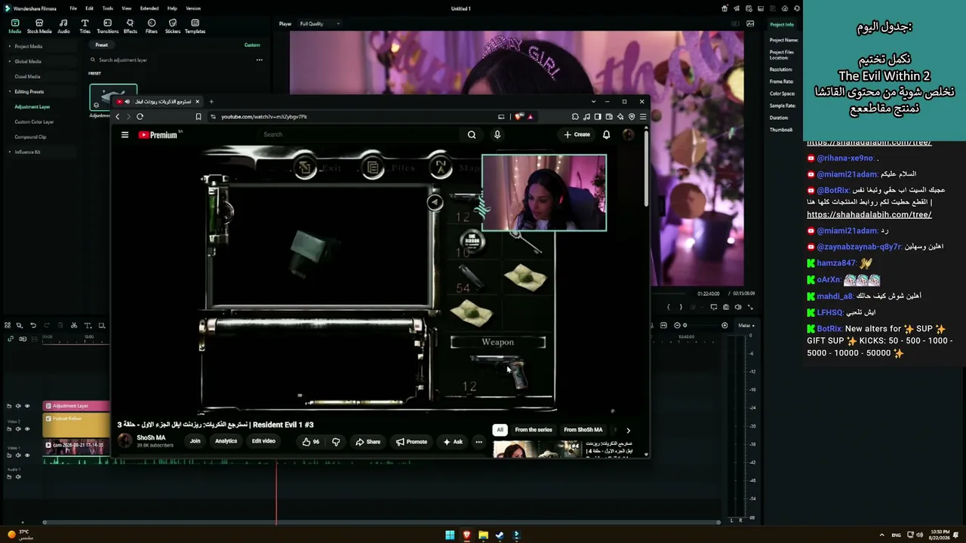
Task: Open YouTube notifications bell
Action: pyautogui.click(x=606, y=135)
